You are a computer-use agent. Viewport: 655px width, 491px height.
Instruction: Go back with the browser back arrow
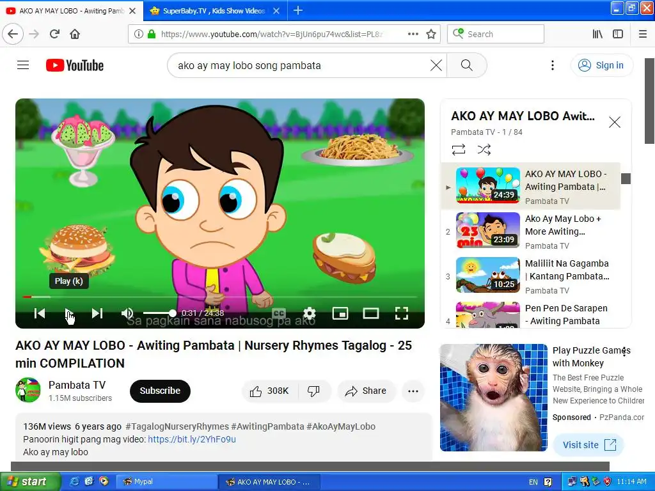coord(13,34)
